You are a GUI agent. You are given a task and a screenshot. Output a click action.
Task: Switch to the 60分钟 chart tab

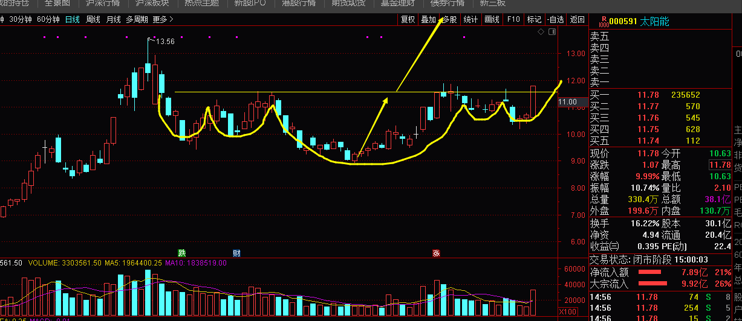(48, 19)
